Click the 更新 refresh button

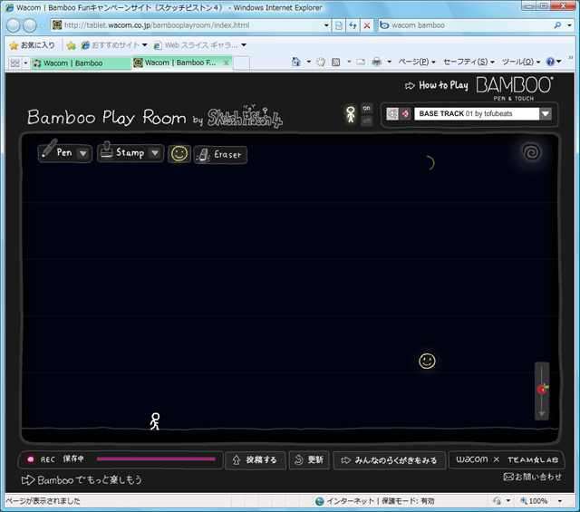point(309,459)
